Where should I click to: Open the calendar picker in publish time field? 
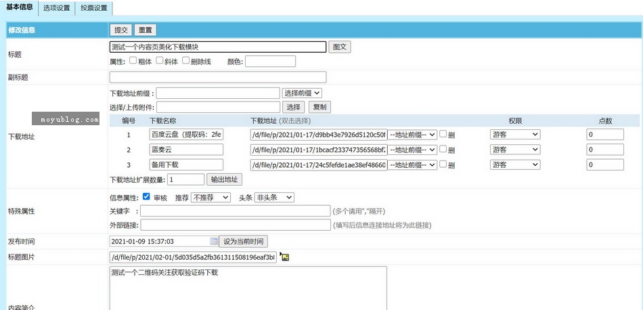[214, 242]
